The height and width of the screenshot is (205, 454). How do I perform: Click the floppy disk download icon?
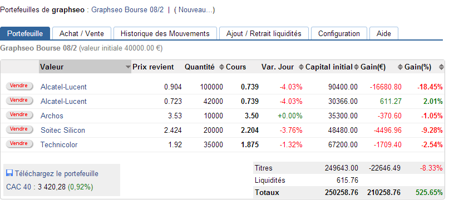pos(9,173)
